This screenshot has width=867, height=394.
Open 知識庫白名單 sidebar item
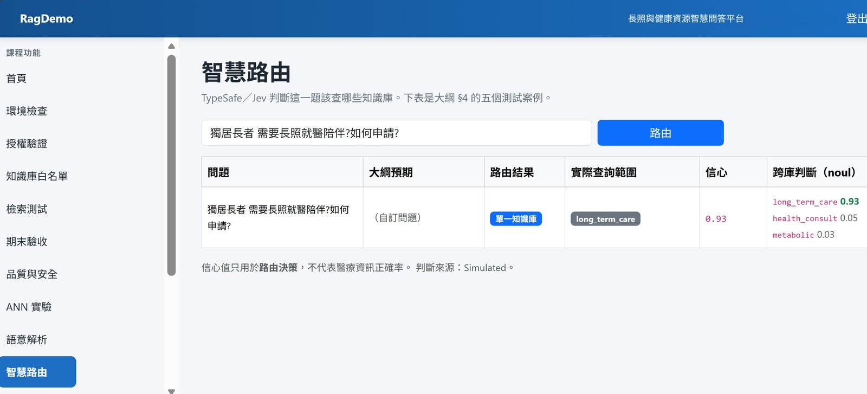pos(37,176)
